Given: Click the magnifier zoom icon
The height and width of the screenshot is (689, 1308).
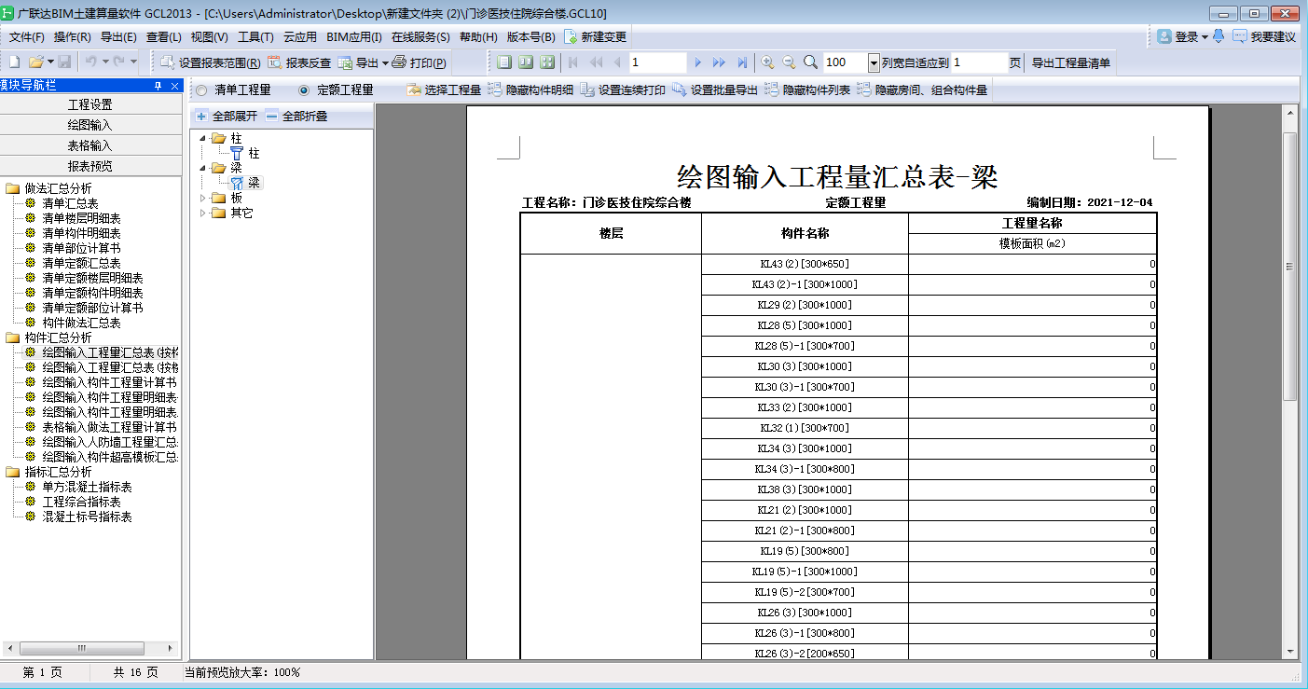Looking at the screenshot, I should click(x=810, y=62).
